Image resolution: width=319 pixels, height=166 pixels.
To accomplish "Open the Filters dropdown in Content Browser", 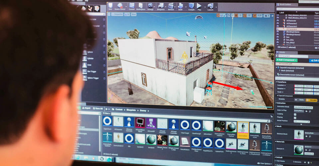I will [106, 114].
